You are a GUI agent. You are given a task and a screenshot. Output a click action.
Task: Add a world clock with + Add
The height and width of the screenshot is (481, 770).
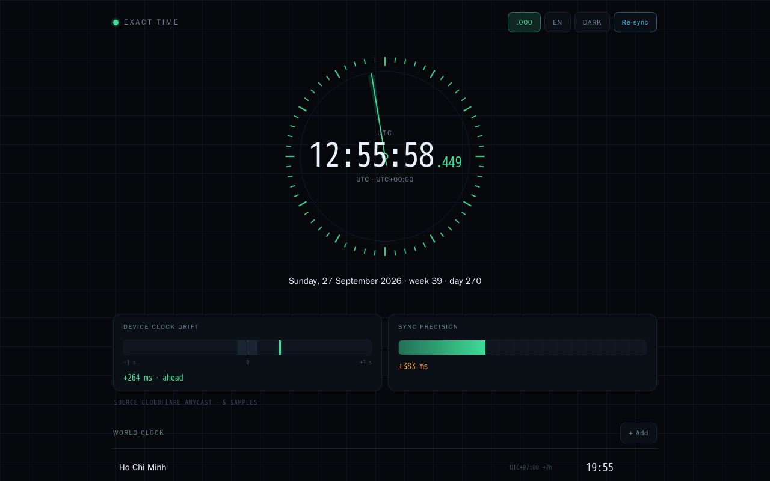coord(638,433)
